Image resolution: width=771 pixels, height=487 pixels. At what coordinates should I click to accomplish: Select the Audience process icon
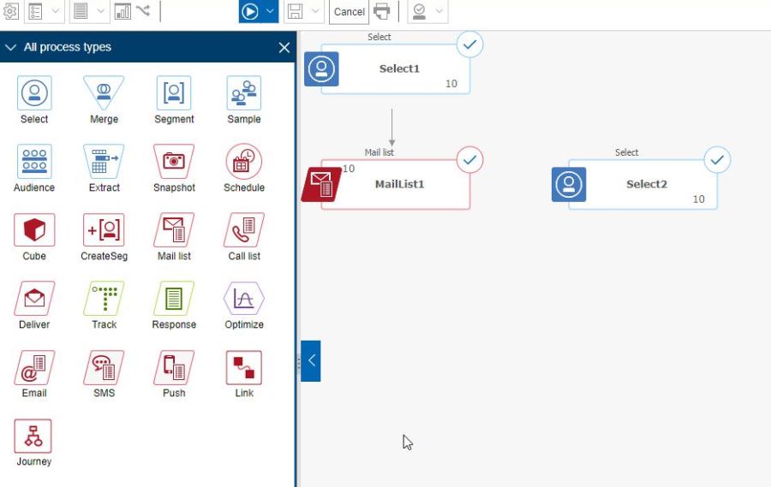pos(34,161)
